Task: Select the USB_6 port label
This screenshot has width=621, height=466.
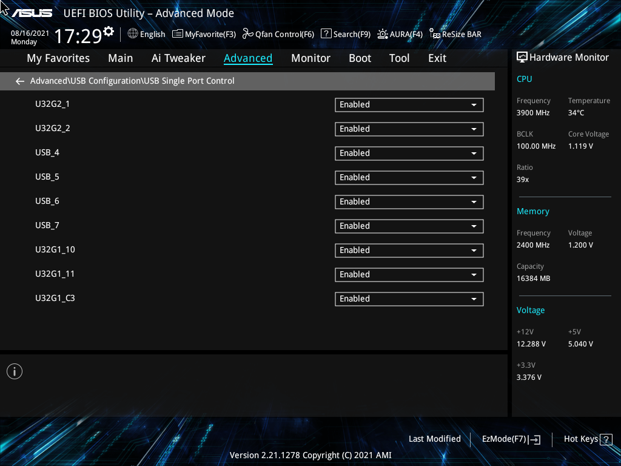Action: [47, 201]
